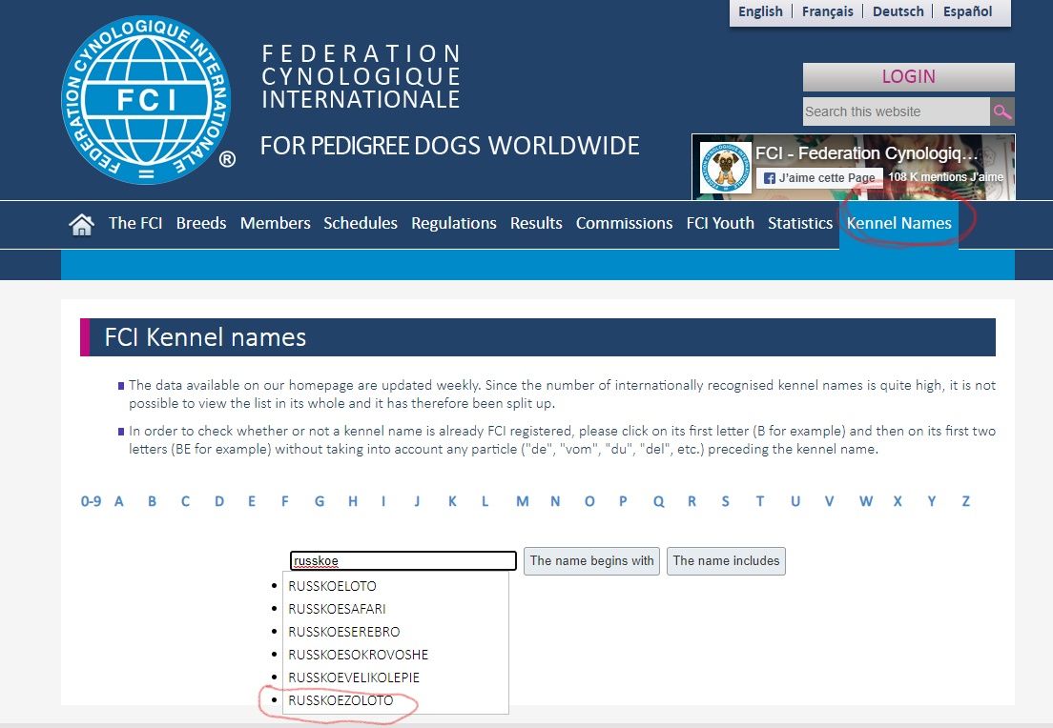This screenshot has width=1053, height=728.
Task: Click 'The name includes' button
Action: [x=726, y=561]
